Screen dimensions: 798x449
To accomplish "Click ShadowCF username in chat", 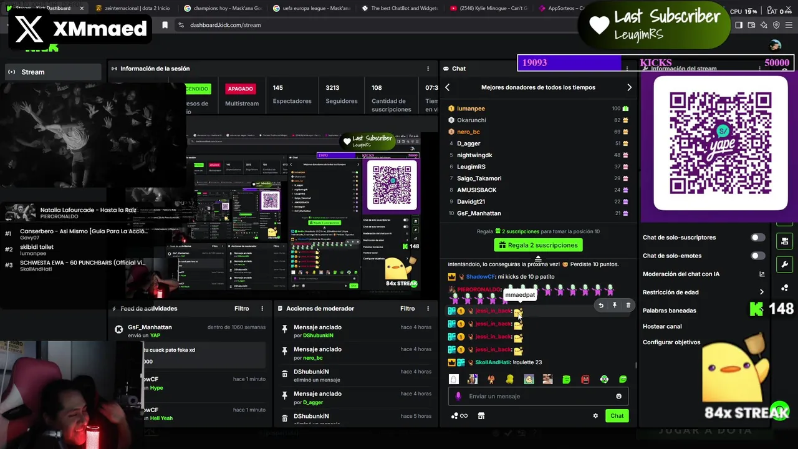I will pos(479,276).
